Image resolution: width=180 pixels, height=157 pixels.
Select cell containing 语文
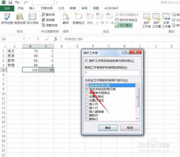(x=14, y=51)
